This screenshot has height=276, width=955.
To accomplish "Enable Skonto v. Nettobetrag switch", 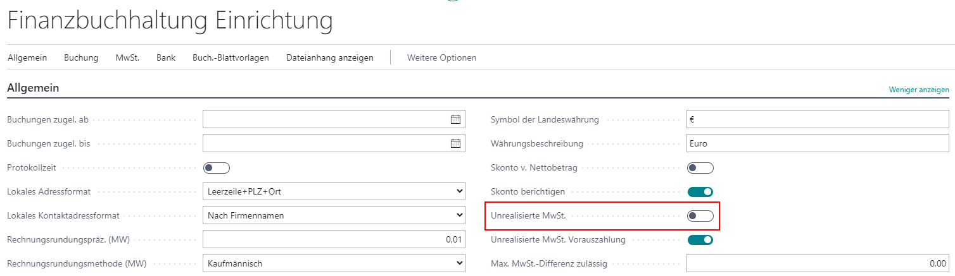I will [x=700, y=168].
